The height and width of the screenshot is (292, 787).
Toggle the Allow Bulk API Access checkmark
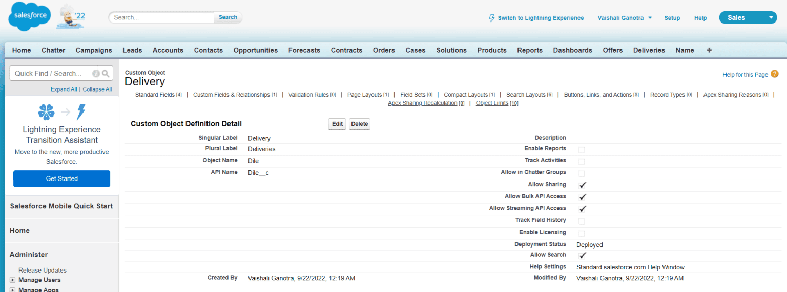[583, 197]
